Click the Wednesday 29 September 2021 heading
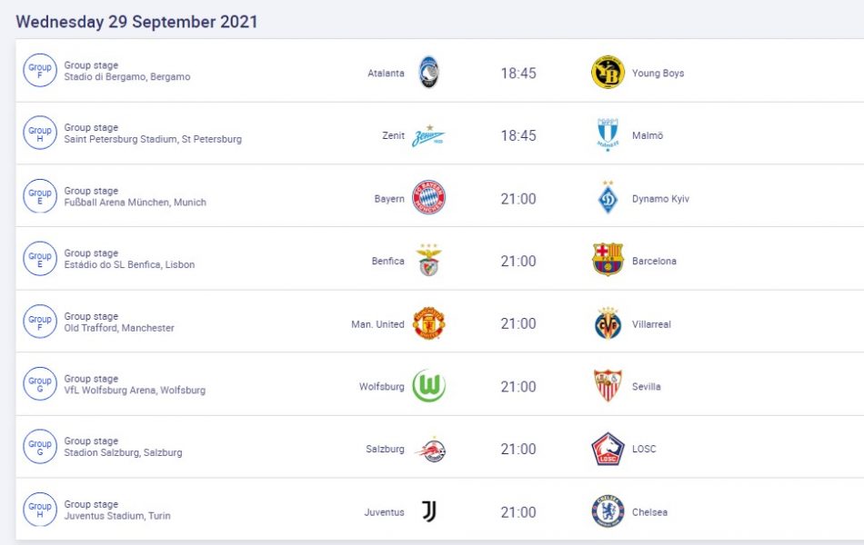Viewport: 864px width, 545px height. [136, 22]
